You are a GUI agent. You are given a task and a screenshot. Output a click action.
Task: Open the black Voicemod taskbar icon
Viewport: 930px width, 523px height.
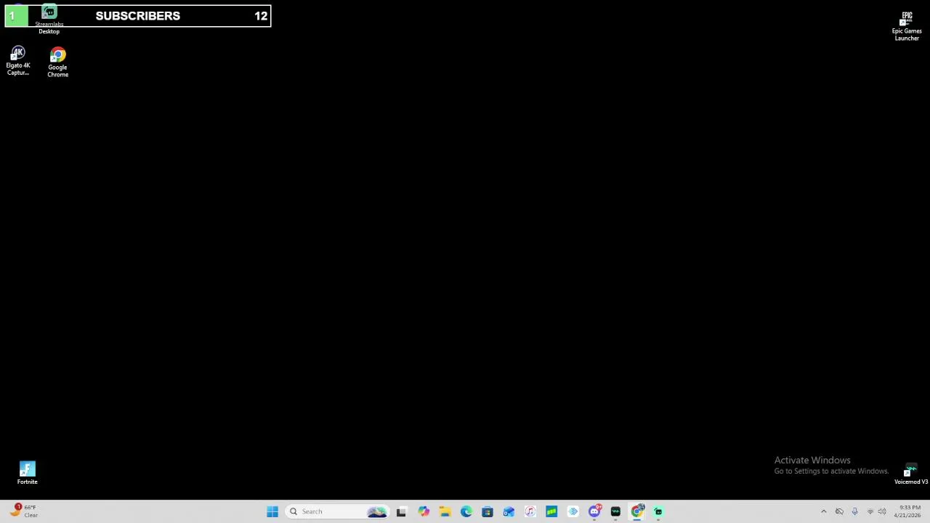tap(615, 511)
